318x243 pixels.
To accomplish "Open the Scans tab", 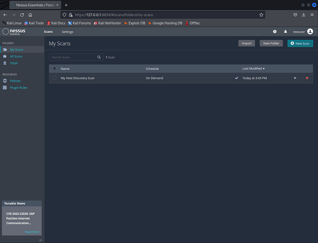I will pos(48,32).
